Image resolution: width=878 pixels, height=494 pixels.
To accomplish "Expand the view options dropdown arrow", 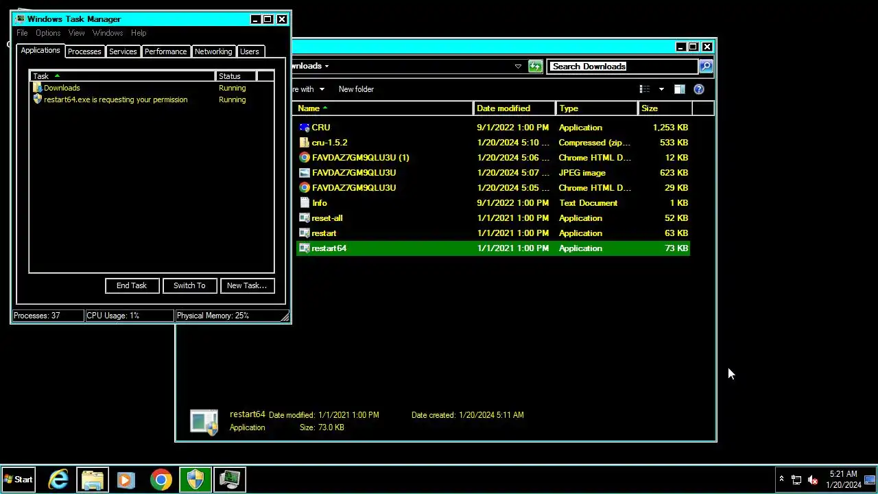I will click(x=661, y=89).
